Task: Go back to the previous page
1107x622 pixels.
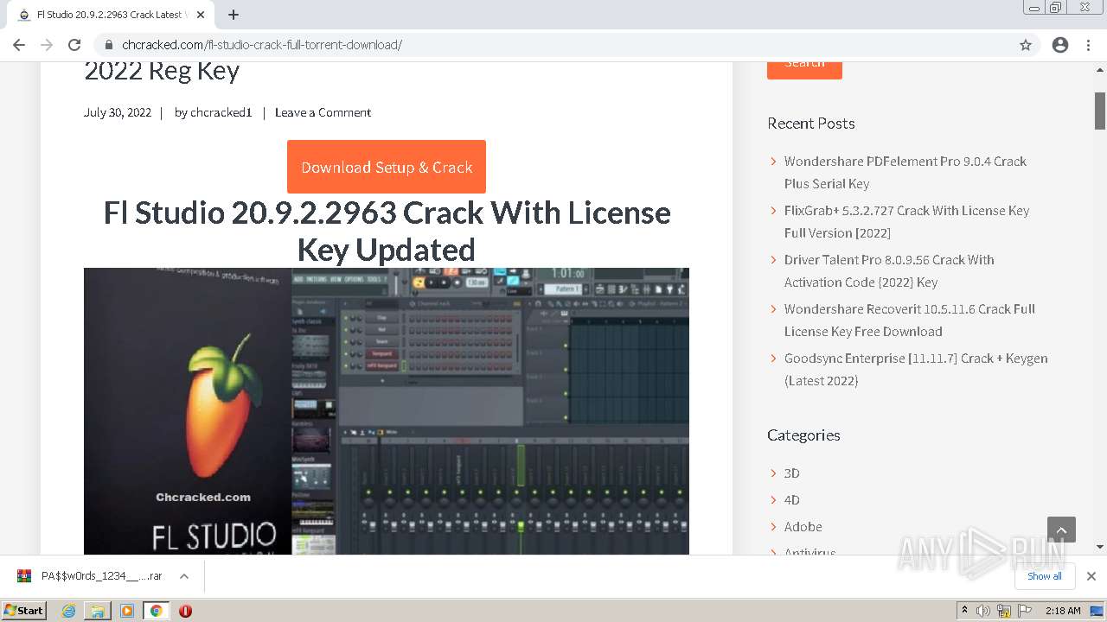Action: (x=19, y=45)
